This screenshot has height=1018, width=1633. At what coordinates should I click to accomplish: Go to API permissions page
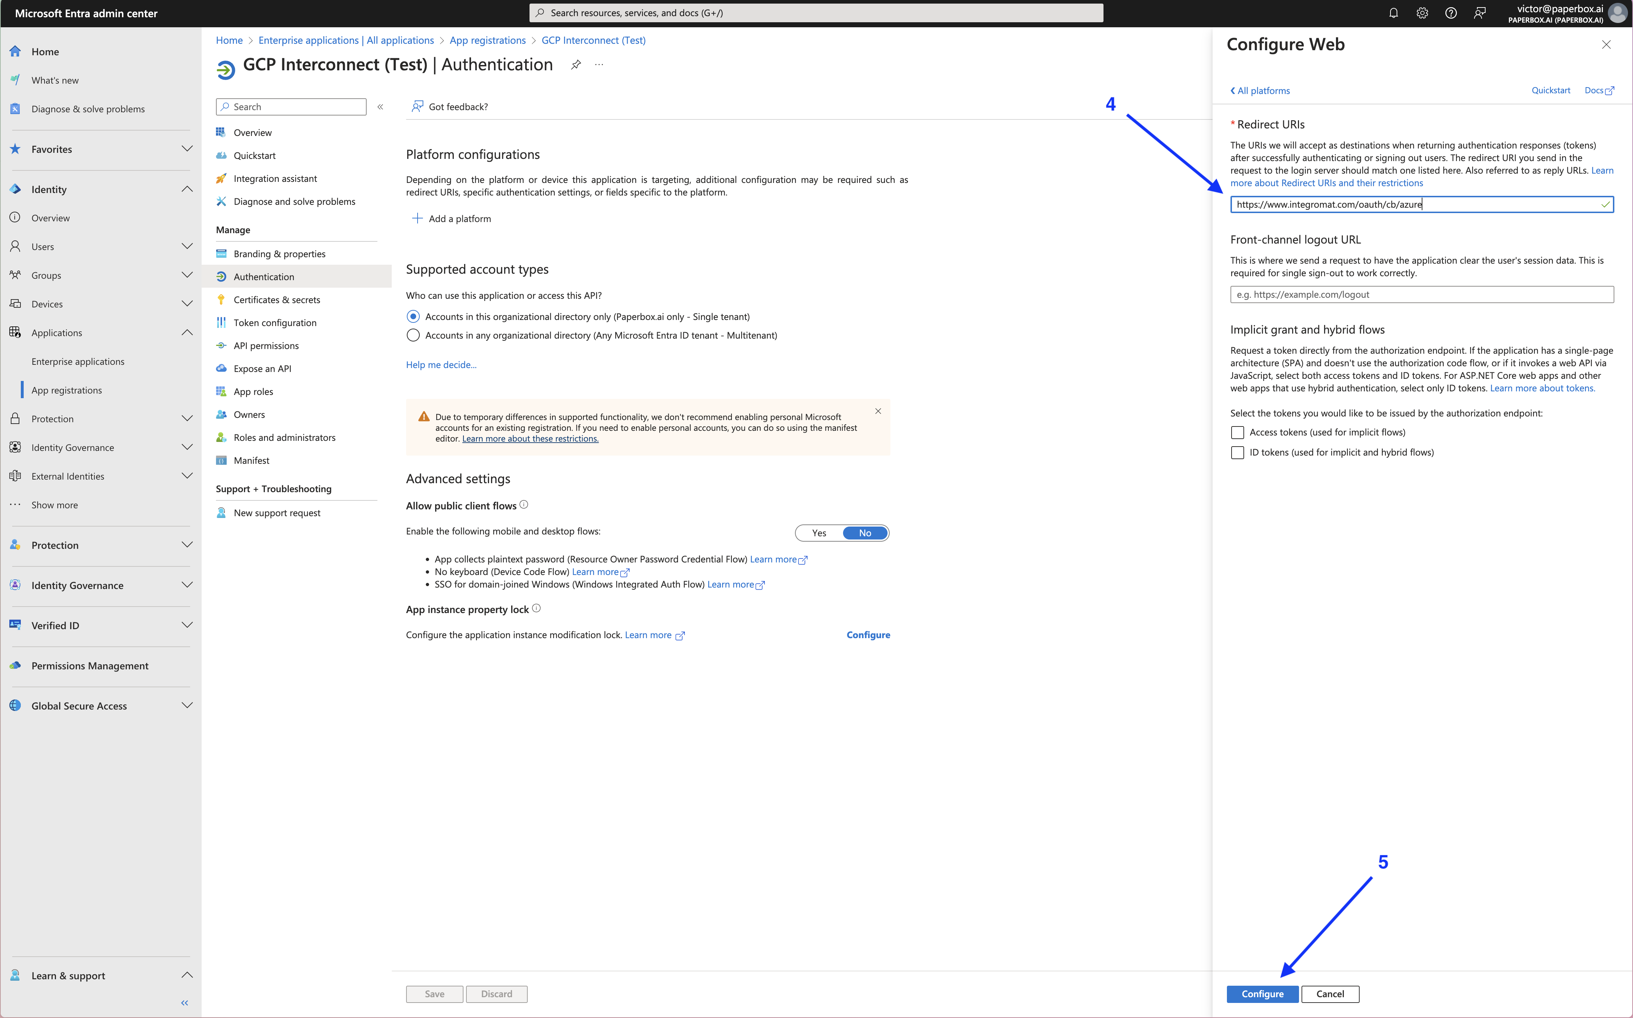266,345
